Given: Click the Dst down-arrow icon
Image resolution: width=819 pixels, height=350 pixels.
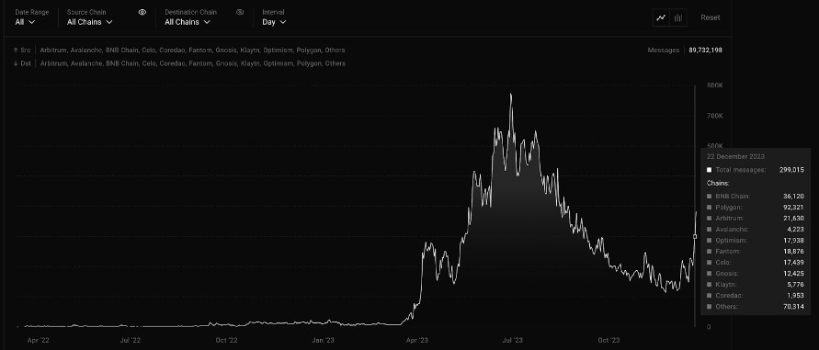Looking at the screenshot, I should 16,63.
